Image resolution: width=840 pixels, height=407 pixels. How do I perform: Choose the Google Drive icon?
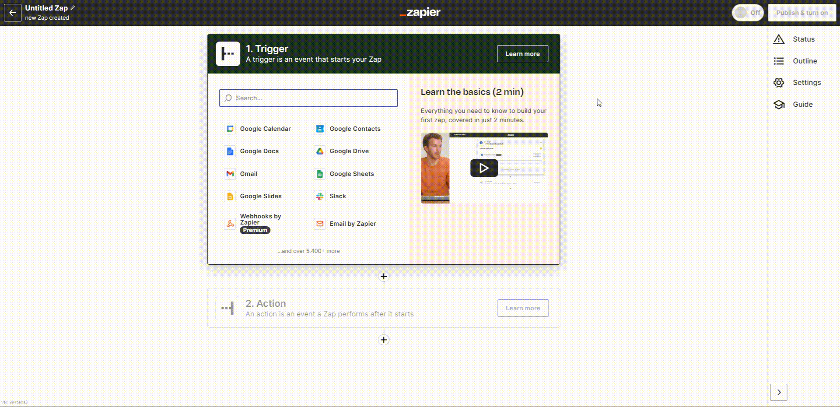[320, 151]
